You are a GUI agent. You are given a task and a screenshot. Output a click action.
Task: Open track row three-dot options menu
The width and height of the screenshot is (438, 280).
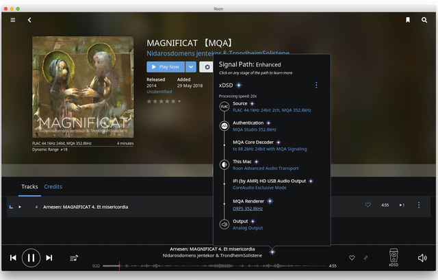click(x=419, y=205)
